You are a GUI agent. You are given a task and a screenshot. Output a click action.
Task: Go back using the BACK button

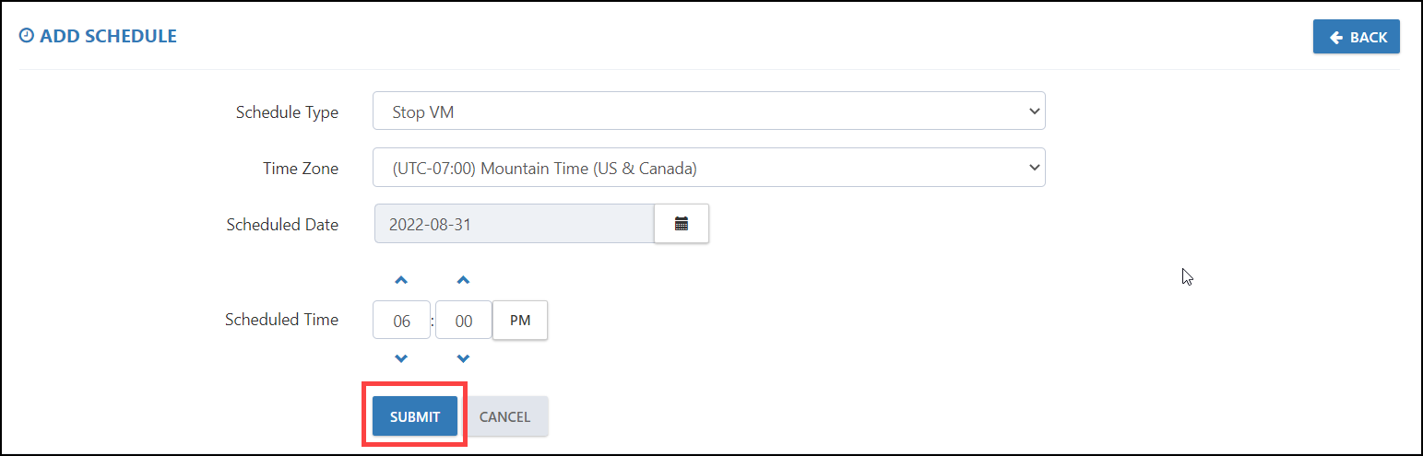[1357, 37]
